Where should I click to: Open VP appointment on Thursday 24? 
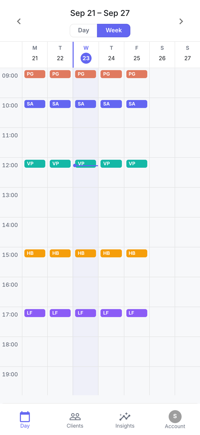[111, 164]
